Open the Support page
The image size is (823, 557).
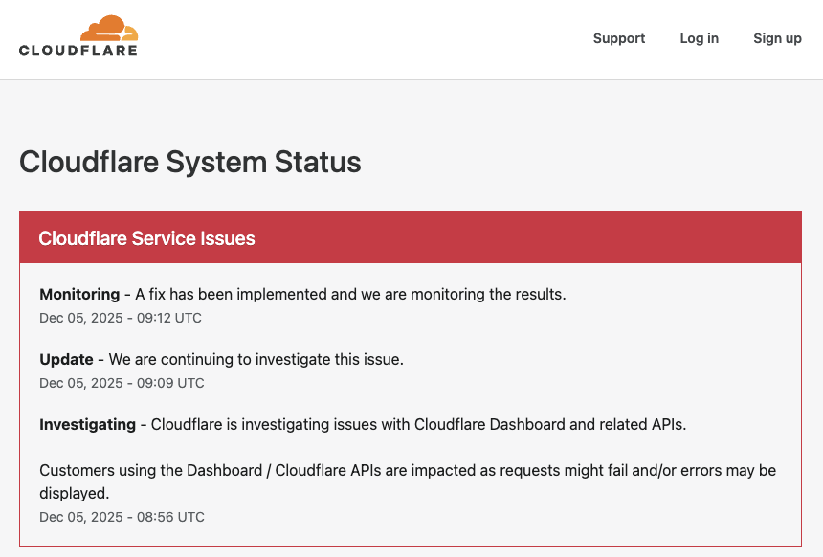618,38
